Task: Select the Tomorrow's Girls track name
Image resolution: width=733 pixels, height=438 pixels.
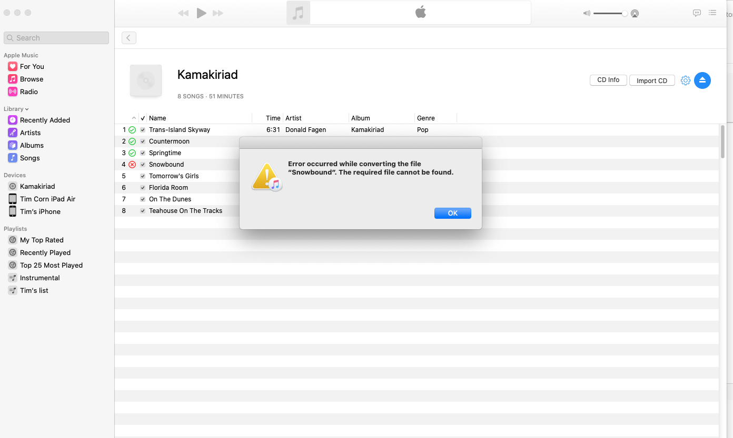Action: click(x=174, y=176)
